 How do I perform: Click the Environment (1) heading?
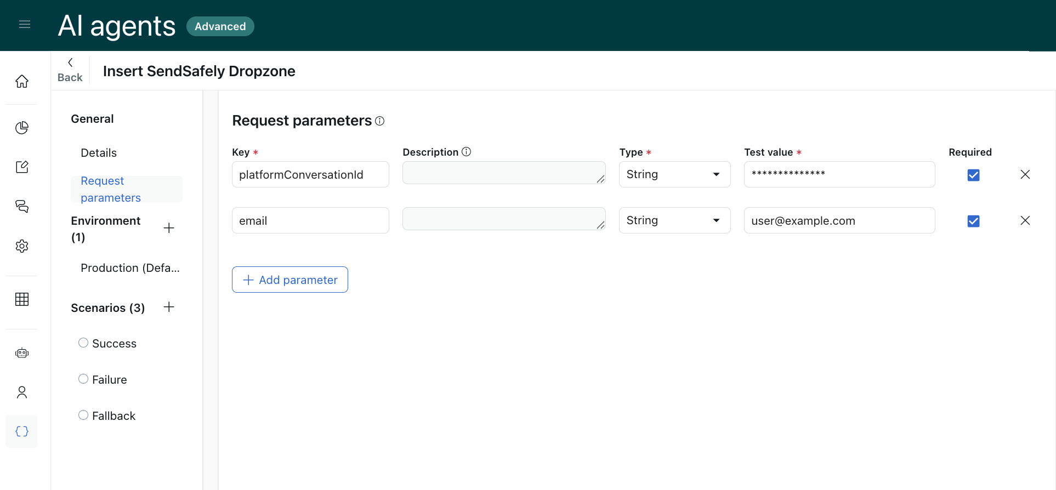click(x=106, y=229)
